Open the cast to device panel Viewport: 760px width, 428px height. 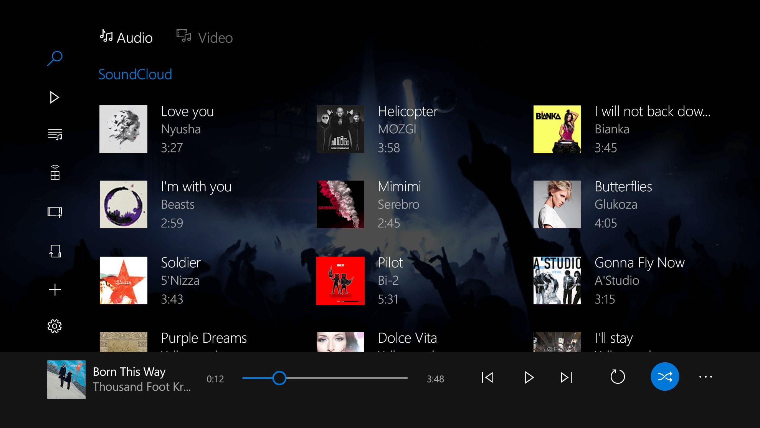pyautogui.click(x=55, y=173)
